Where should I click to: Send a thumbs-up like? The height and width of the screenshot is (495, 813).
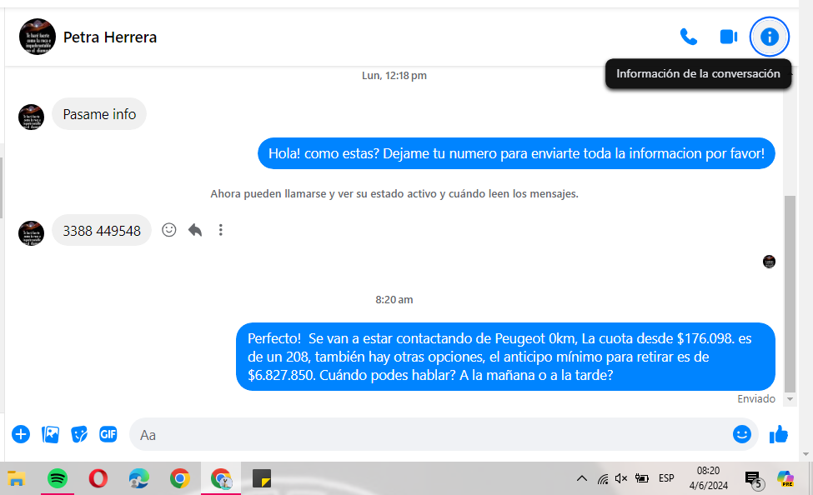point(779,434)
